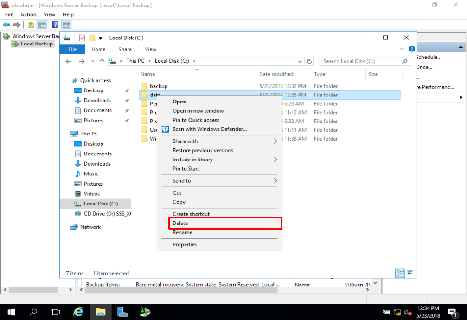Open the File tab in Explorer
Screen dimensions: 467x320
point(72,49)
